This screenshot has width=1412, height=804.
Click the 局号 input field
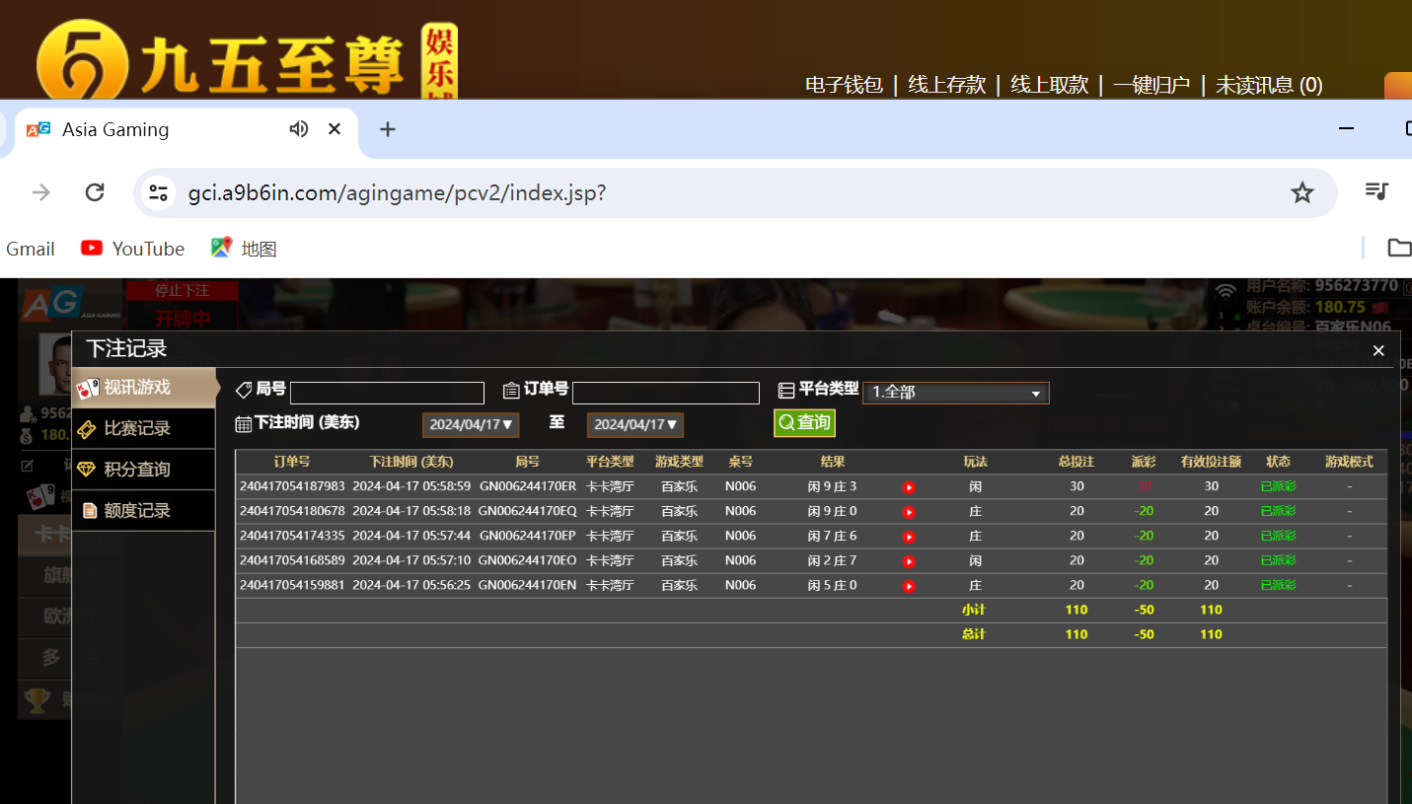[387, 393]
